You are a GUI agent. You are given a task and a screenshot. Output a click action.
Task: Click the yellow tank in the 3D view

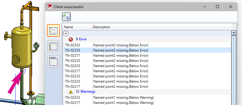point(22,47)
